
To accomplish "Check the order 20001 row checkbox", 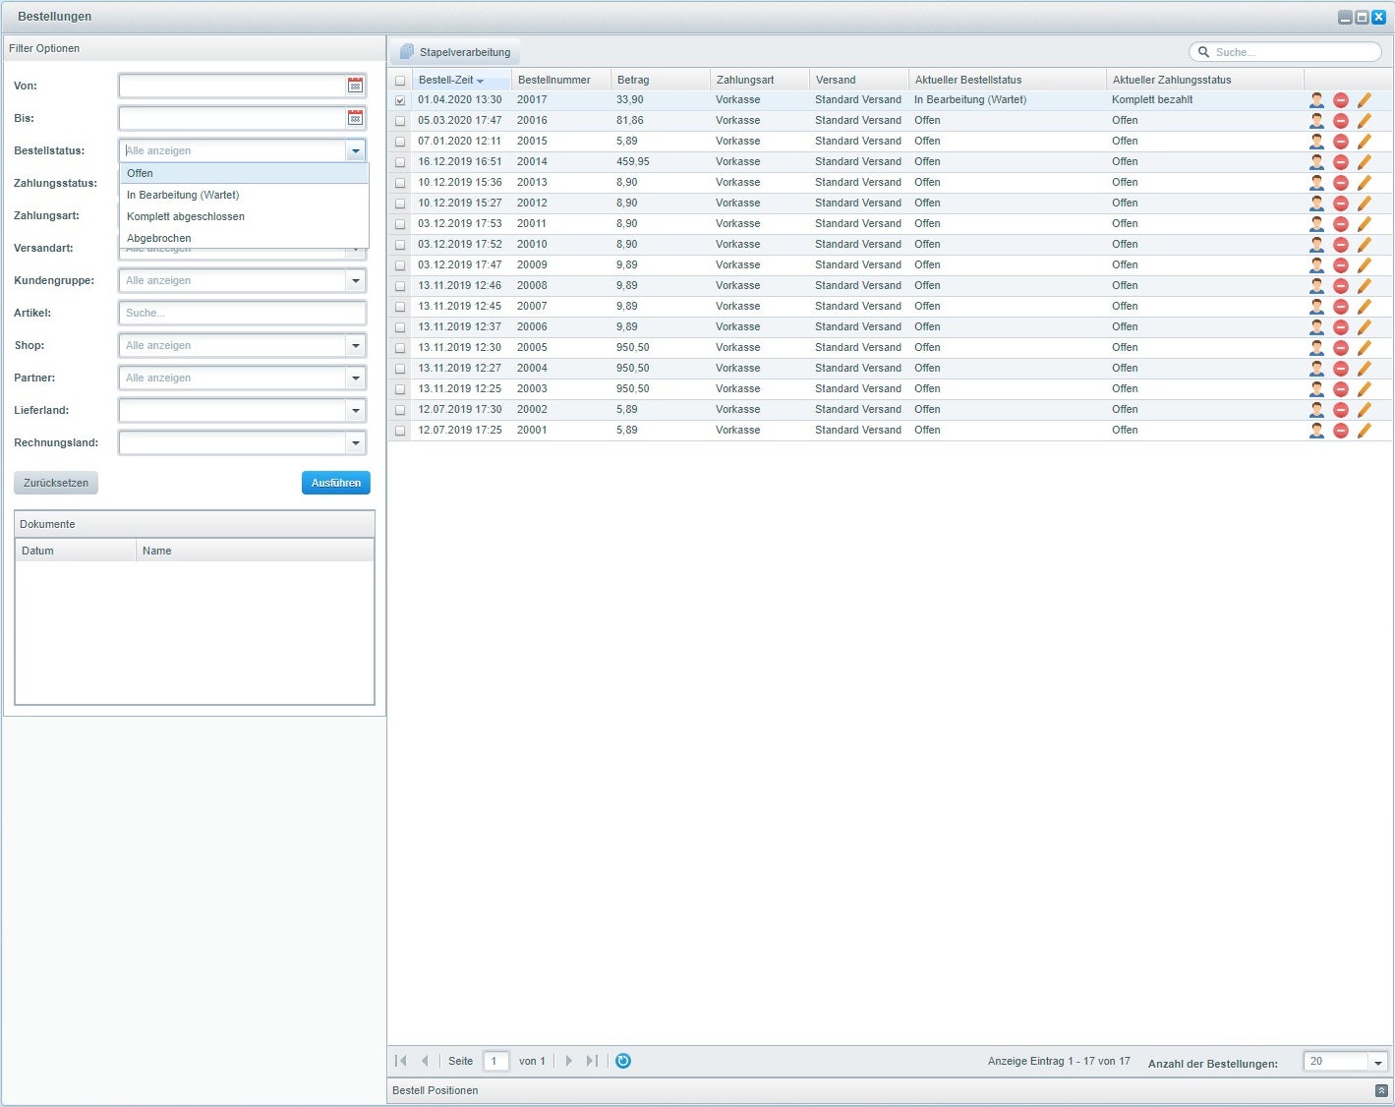I will pos(400,431).
